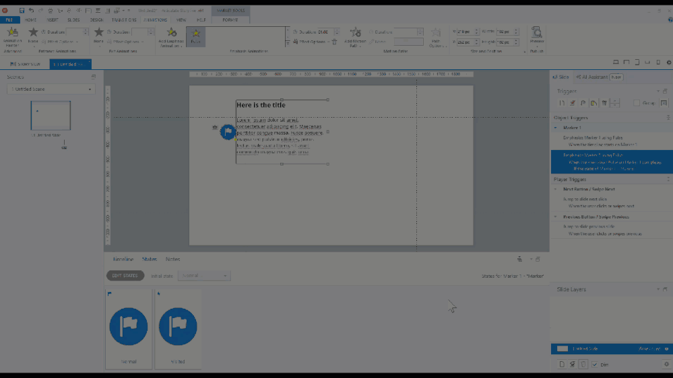
Task: Collapse the Marker 1 object triggers
Action: (x=555, y=128)
